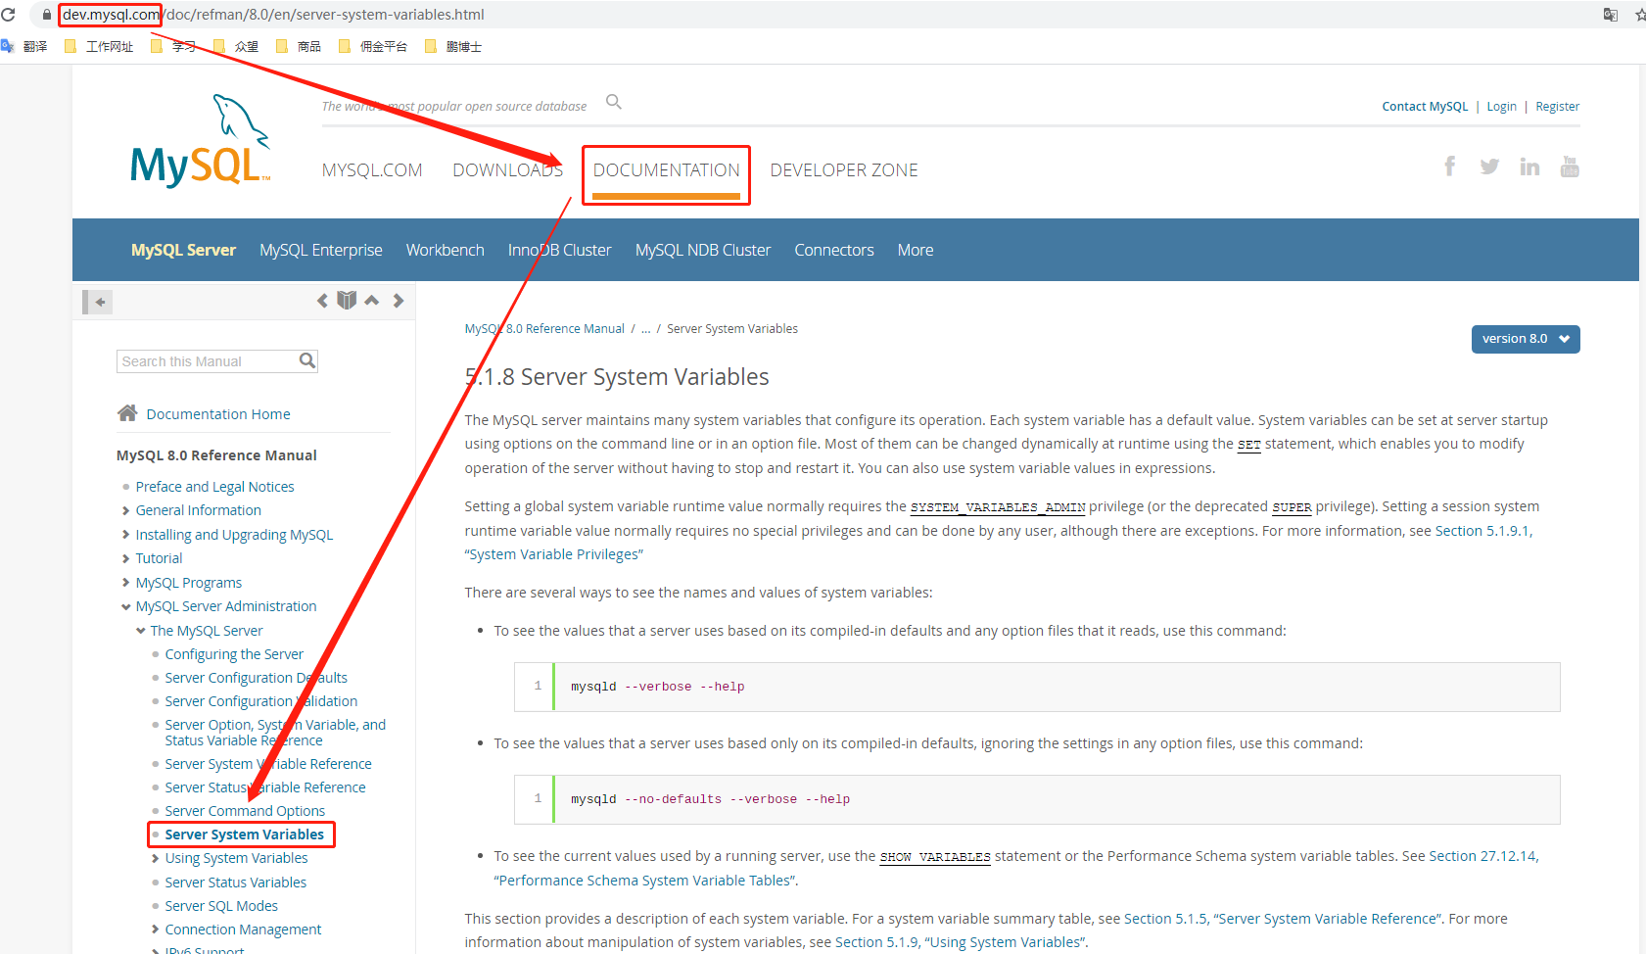Image resolution: width=1646 pixels, height=954 pixels.
Task: Collapse MySQL Server Administration node
Action: point(125,606)
